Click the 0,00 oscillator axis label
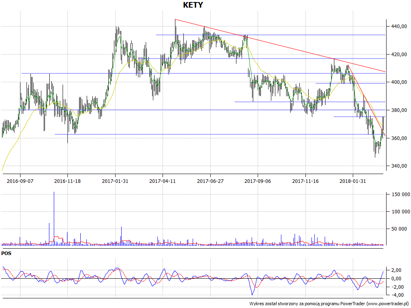 (x=396, y=278)
